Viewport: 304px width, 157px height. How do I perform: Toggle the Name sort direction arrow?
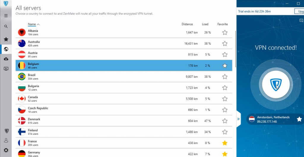pyautogui.click(x=38, y=24)
